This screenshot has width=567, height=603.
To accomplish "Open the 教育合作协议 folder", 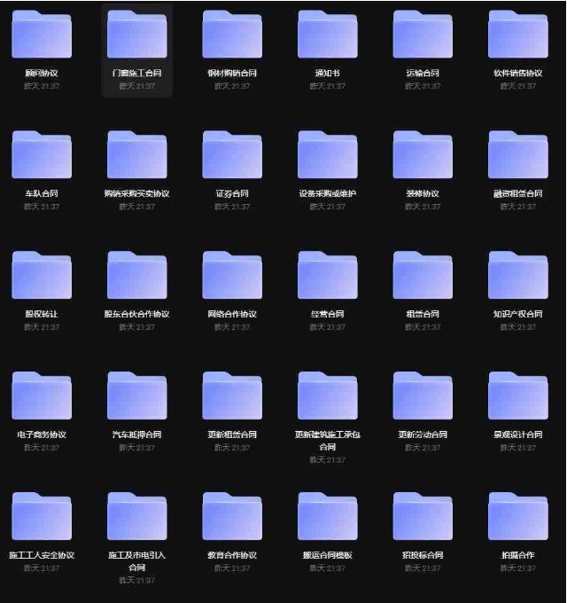I will 232,518.
